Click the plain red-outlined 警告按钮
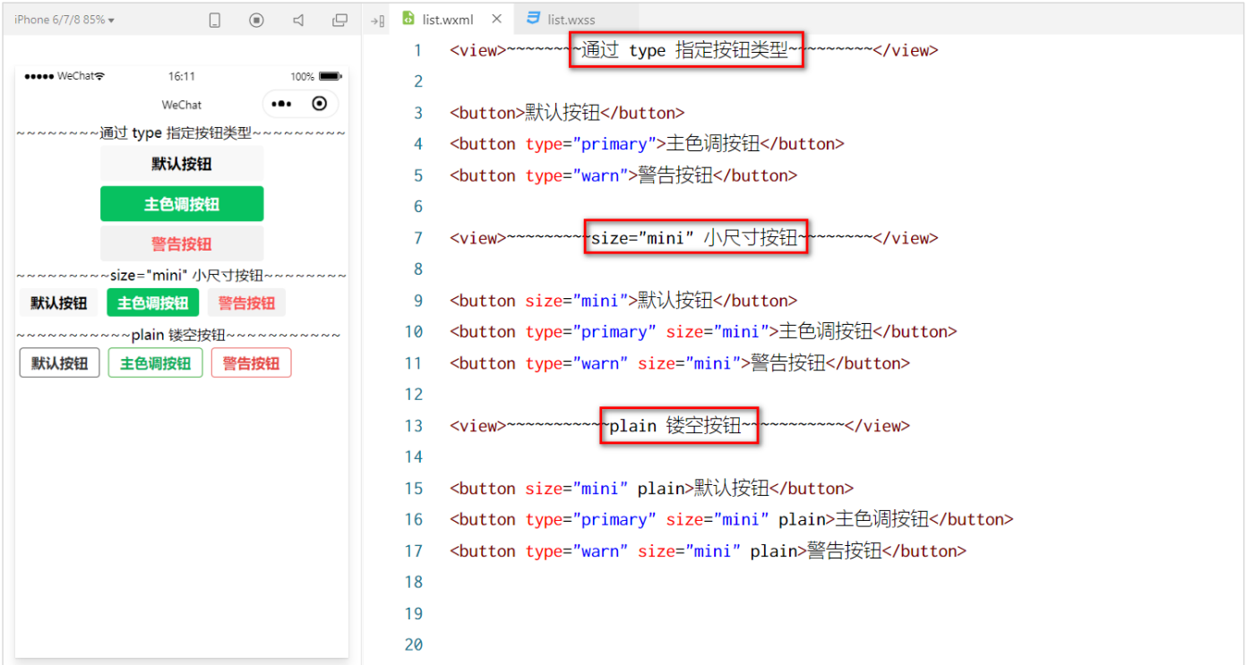Screen dimensions: 1246x665 (x=251, y=363)
